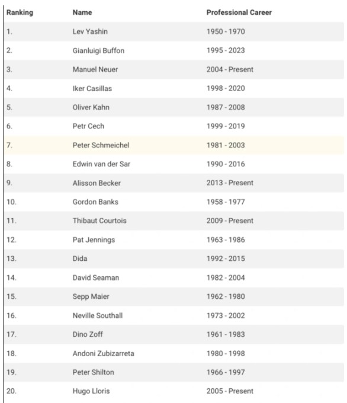Click ranking number 15 for Sepp Maier

click(x=12, y=296)
